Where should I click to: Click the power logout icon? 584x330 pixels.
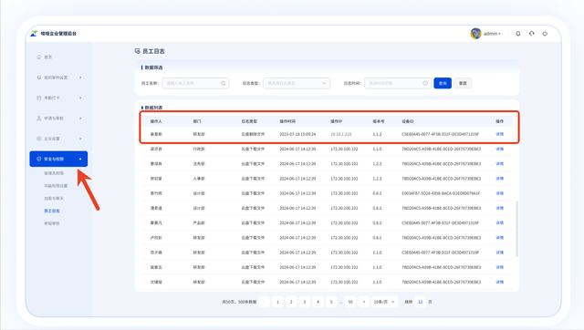[x=545, y=34]
